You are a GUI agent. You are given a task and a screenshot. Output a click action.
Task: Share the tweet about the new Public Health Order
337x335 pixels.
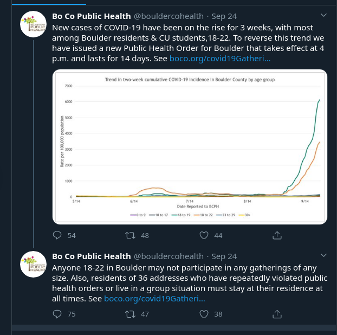[277, 235]
